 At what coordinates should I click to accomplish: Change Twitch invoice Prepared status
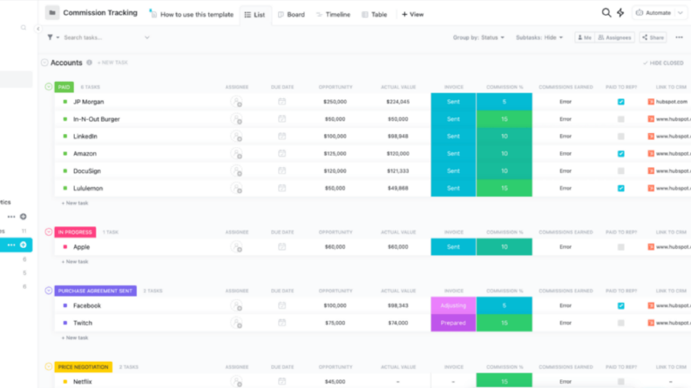(x=453, y=323)
